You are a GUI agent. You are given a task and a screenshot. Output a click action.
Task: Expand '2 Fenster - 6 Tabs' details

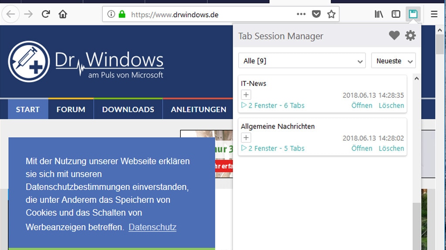pos(273,105)
